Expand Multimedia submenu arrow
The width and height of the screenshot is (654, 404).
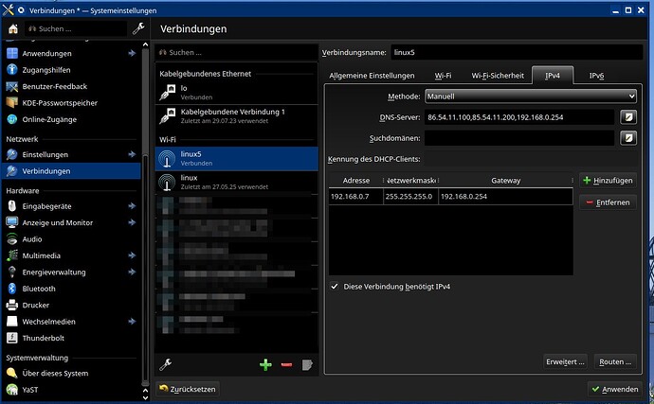tap(132, 255)
